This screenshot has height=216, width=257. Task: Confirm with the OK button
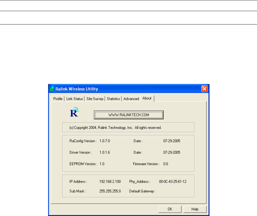click(170, 209)
